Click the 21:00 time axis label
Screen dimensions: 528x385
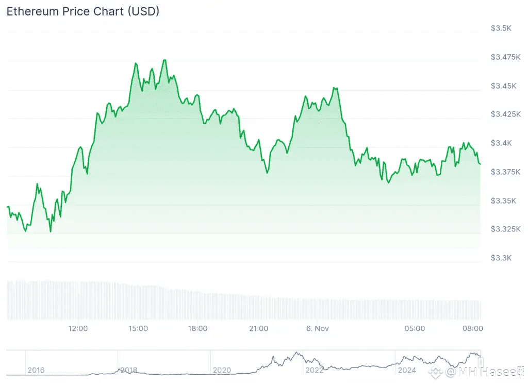[x=258, y=328]
